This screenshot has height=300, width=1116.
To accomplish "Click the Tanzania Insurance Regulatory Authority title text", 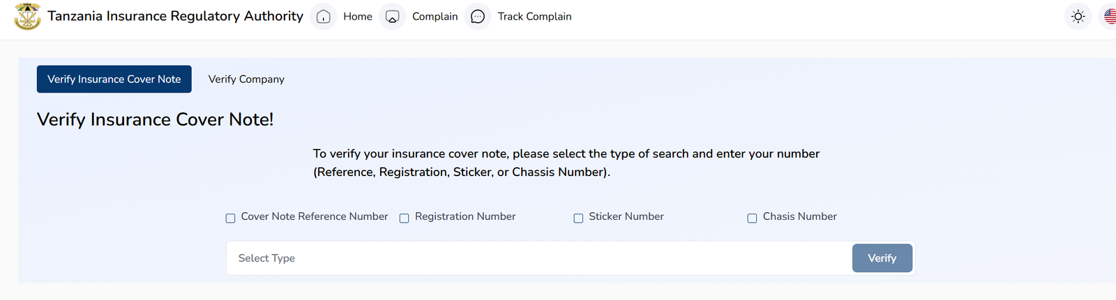I will 175,16.
